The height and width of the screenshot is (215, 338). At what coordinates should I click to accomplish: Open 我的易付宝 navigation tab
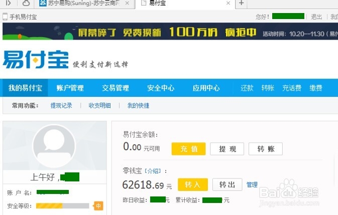(x=25, y=88)
